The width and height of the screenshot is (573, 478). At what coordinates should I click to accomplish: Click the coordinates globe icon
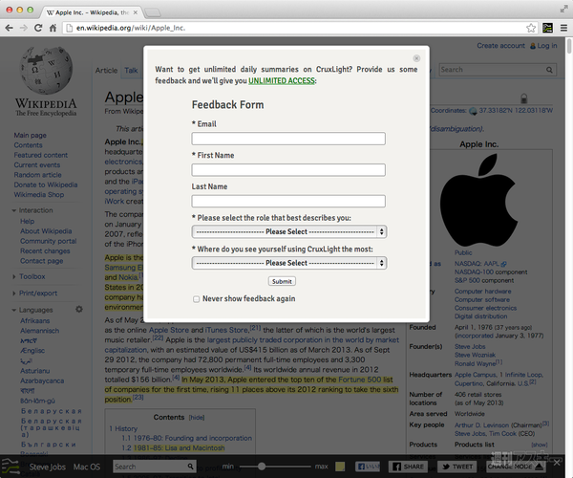coord(473,111)
